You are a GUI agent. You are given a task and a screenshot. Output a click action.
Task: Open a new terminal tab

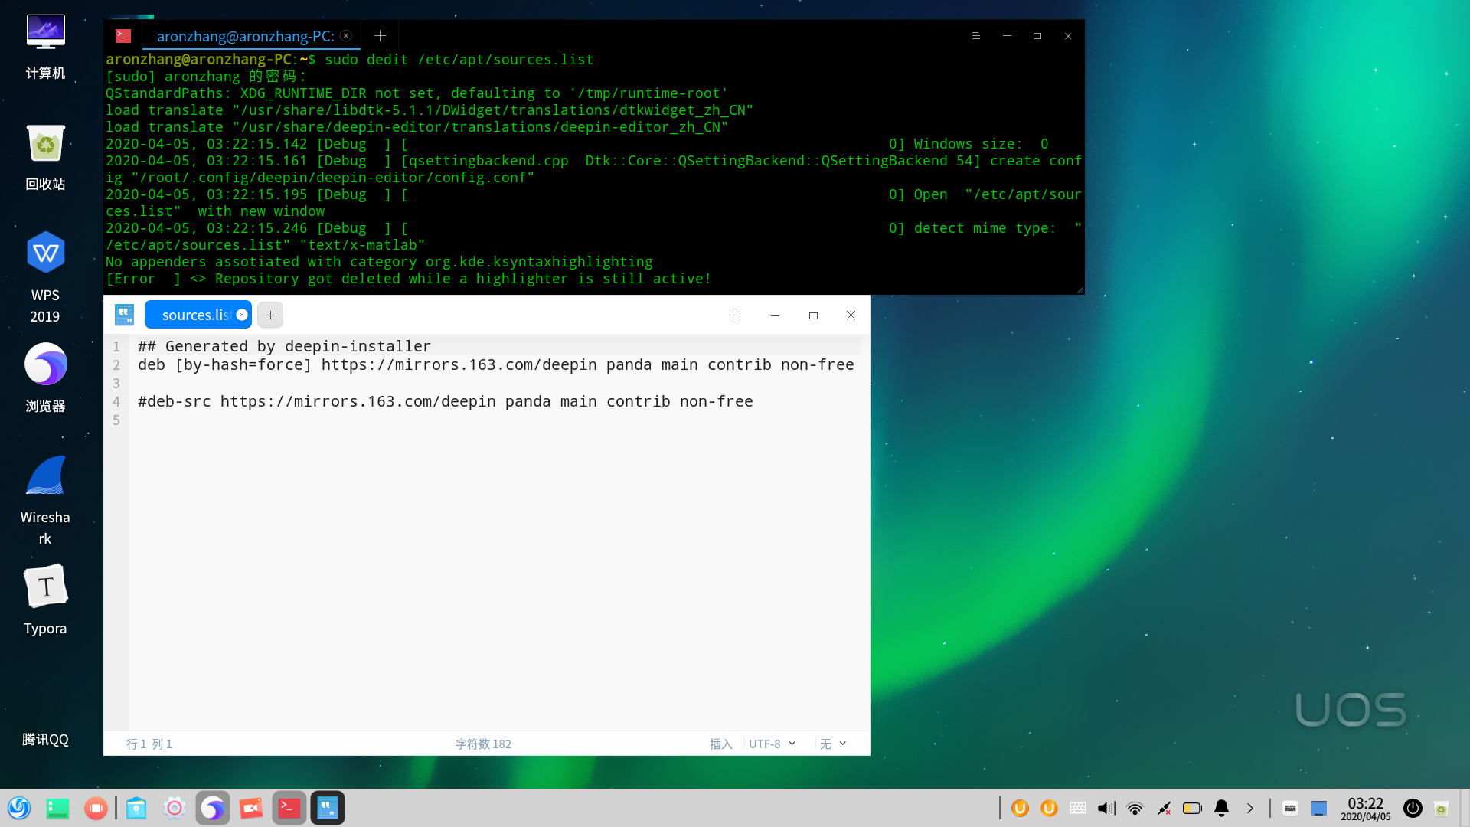(x=380, y=36)
